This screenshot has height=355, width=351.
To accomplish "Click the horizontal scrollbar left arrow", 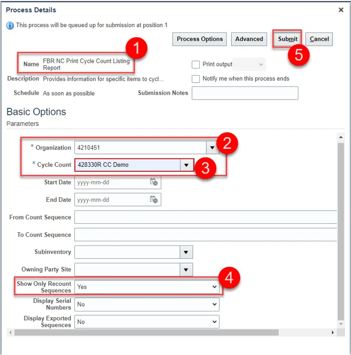I will pyautogui.click(x=10, y=332).
